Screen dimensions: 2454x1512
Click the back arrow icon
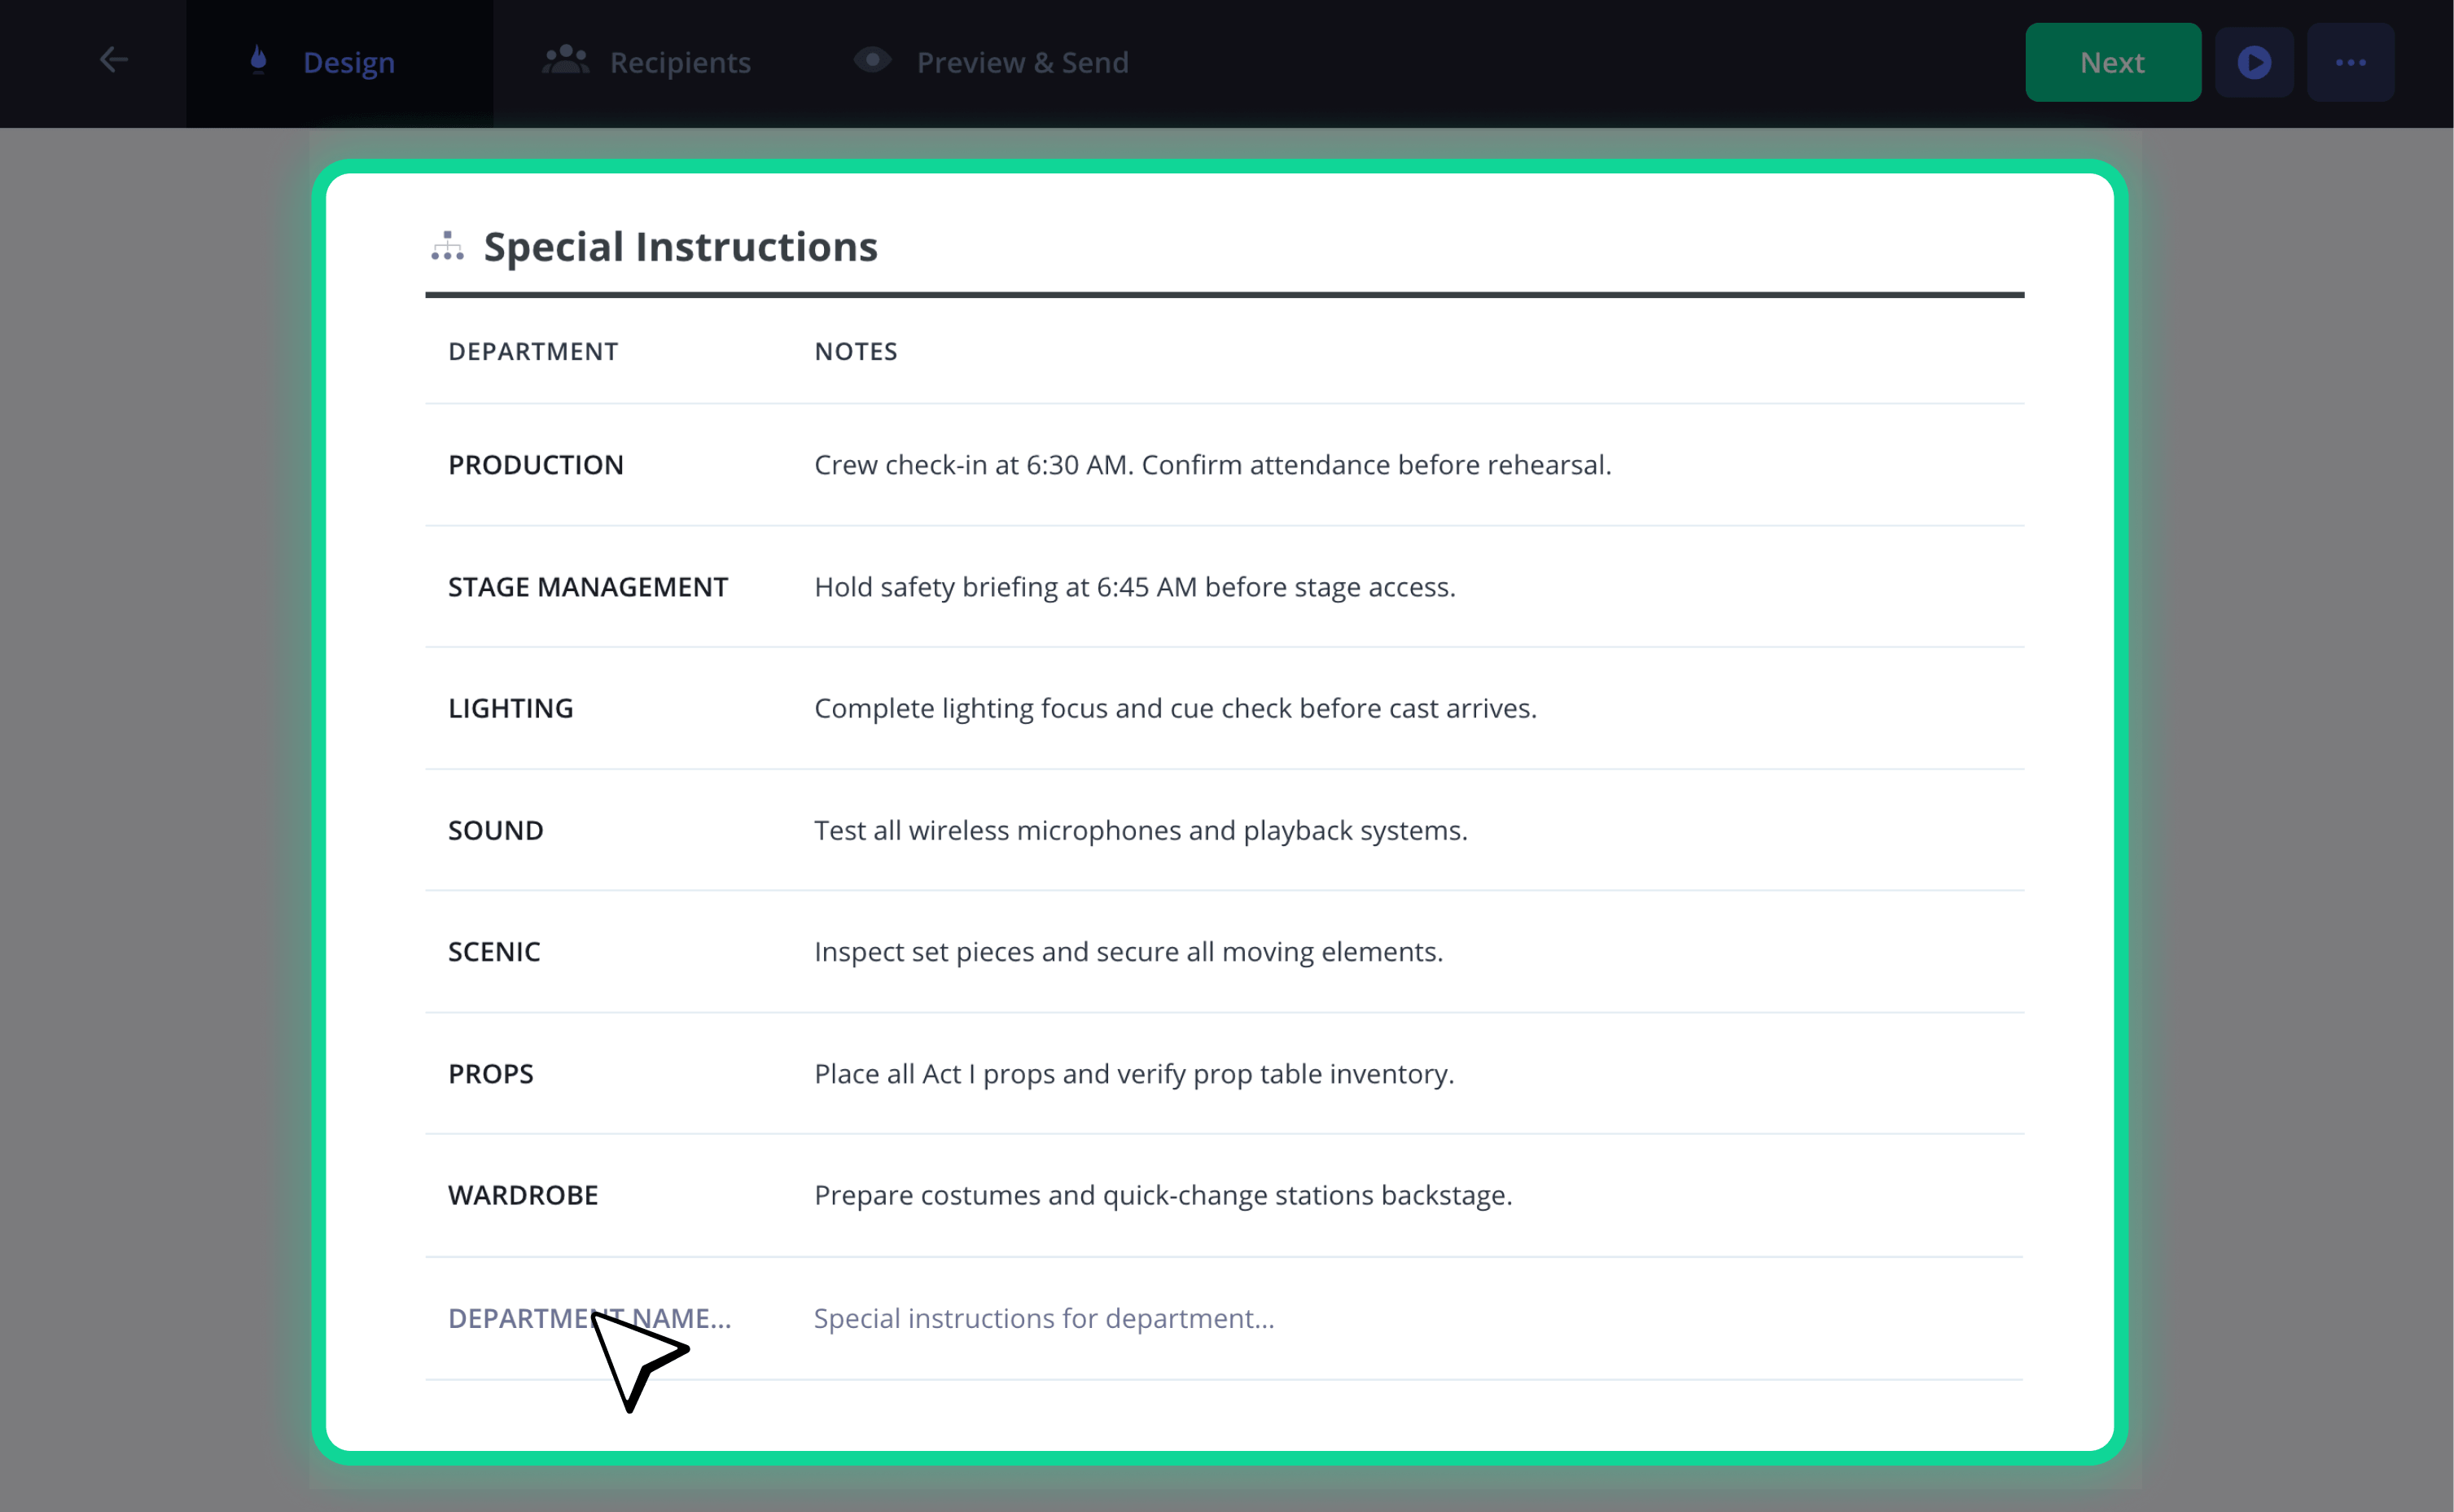point(113,60)
